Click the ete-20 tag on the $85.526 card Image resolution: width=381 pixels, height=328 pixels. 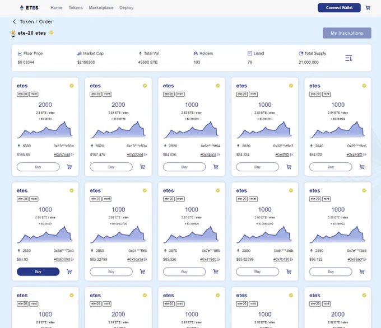(x=169, y=199)
